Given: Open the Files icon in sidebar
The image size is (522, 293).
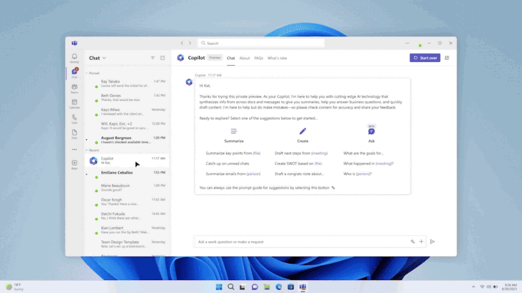Looking at the screenshot, I should click(74, 133).
